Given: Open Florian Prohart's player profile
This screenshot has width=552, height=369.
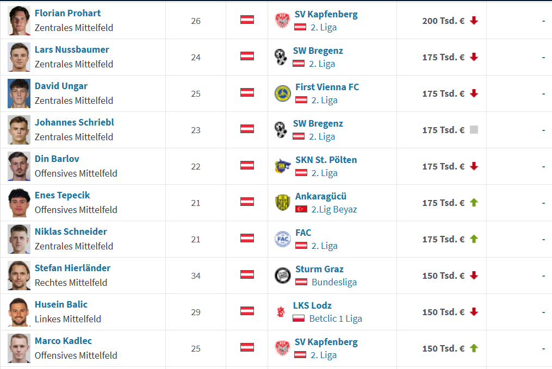Looking at the screenshot, I should 67,13.
